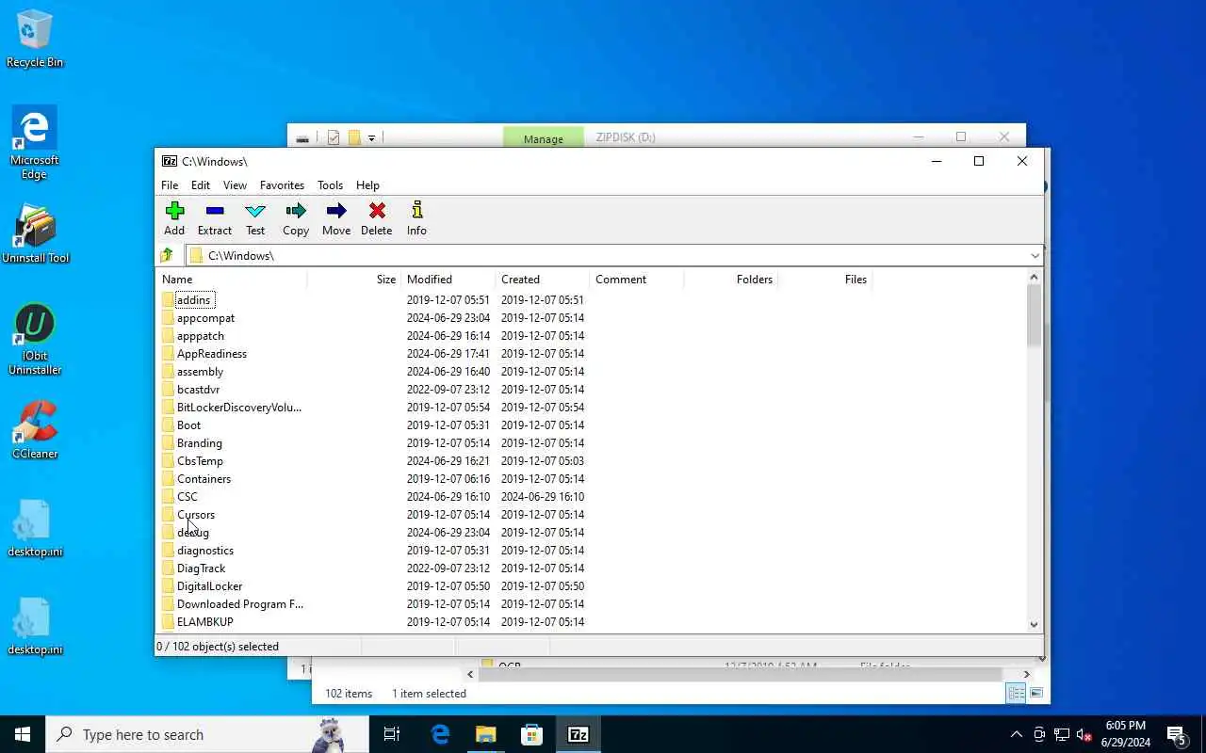Select the Branding folder
Viewport: 1206px width, 753px height.
(200, 443)
